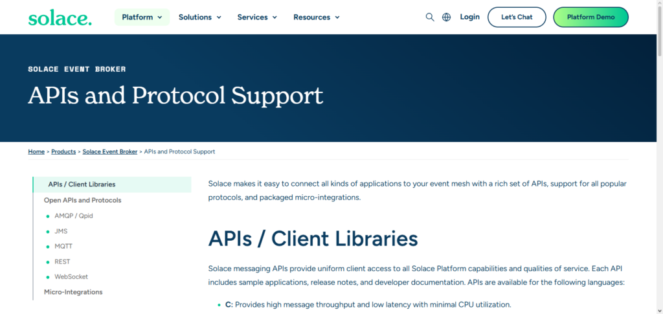This screenshot has width=663, height=314.
Task: Click the 'SOLACE EVENT BROKER' banner label
Action: [77, 69]
